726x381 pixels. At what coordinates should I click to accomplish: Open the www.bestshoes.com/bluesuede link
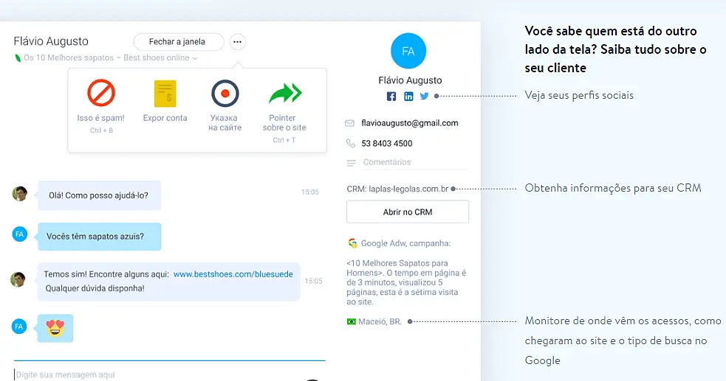pos(233,274)
